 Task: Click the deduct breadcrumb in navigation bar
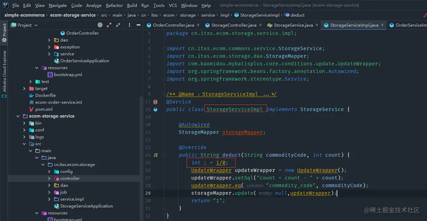[298, 15]
